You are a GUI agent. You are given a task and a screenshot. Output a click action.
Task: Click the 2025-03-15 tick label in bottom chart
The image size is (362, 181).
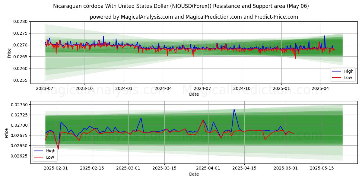coord(165,168)
